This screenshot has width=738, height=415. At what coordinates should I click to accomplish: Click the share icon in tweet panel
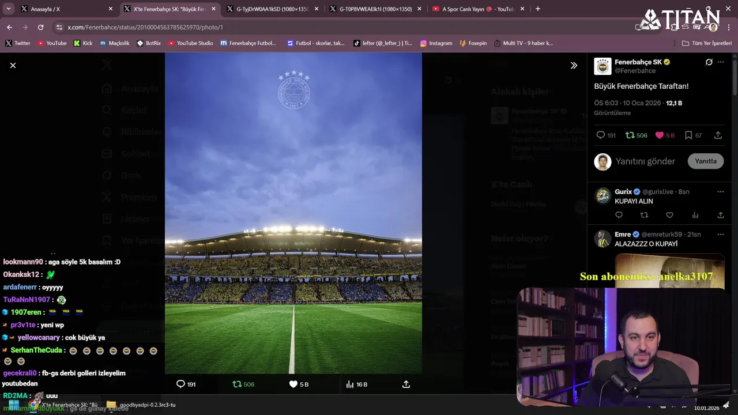718,135
